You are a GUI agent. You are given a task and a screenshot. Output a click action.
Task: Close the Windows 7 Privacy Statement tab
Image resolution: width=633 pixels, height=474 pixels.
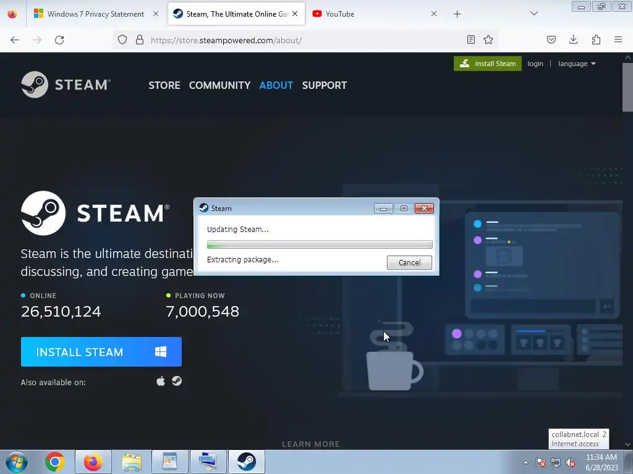coord(156,14)
